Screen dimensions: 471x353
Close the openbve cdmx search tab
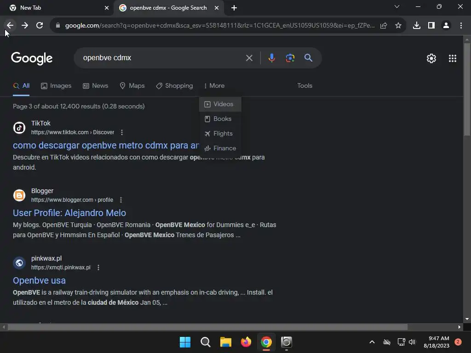pos(217,8)
